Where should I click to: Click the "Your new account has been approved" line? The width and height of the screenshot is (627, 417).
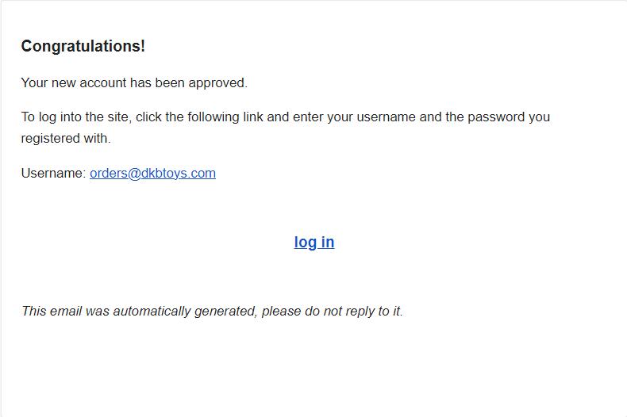pyautogui.click(x=134, y=82)
